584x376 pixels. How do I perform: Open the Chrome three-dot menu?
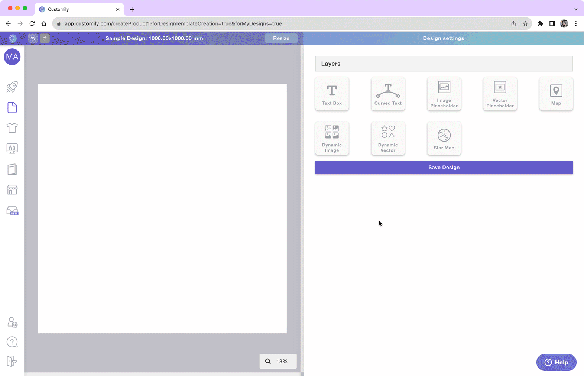coord(576,23)
